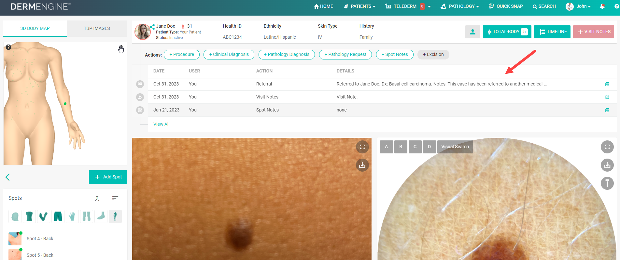
Task: Open the notifications bell icon
Action: coord(602,6)
